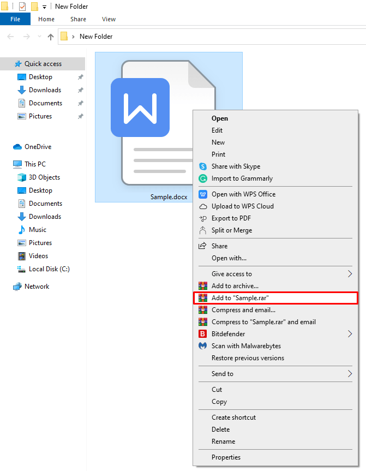The height and width of the screenshot is (471, 366).
Task: Click the WinRAR icon beside Compress and email
Action: pyautogui.click(x=203, y=309)
